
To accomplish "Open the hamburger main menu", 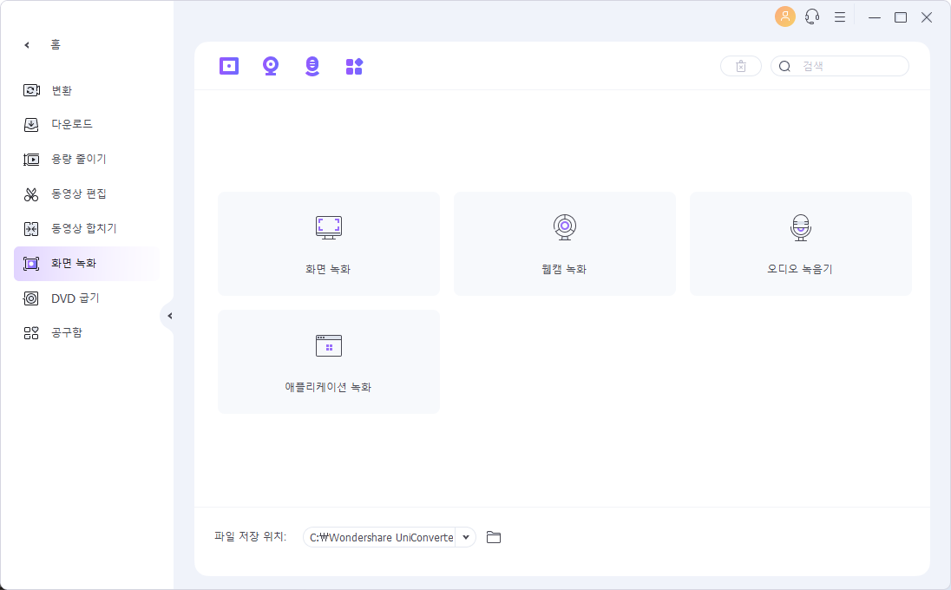I will [840, 17].
